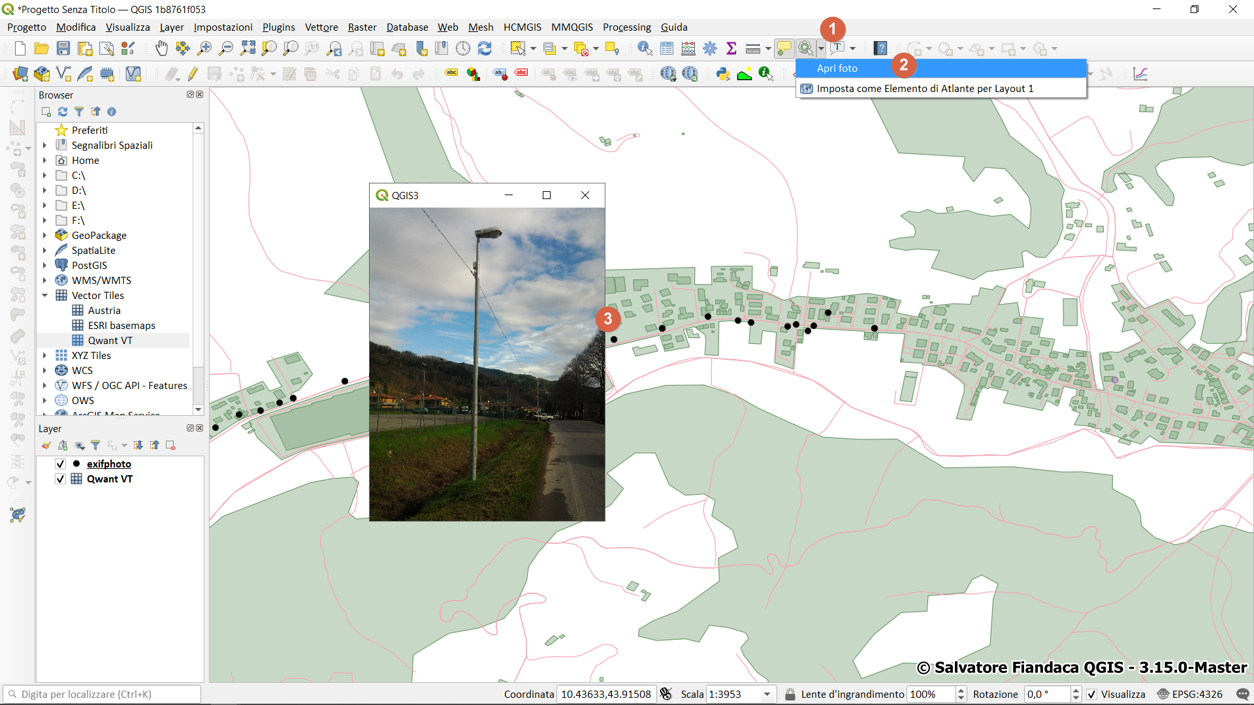Open the Attribute Table
1254x705 pixels.
(x=667, y=48)
